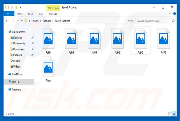Click Pictures in the address path
The width and height of the screenshot is (180, 121).
click(47, 21)
